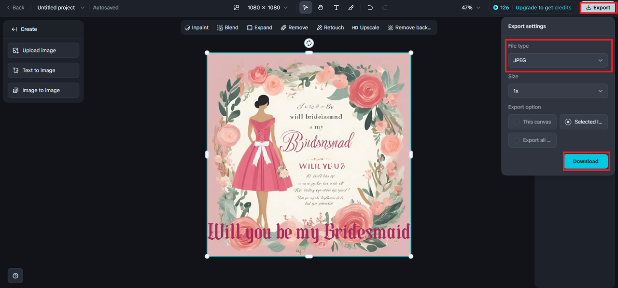Click the Download button
618x288 pixels.
point(586,161)
